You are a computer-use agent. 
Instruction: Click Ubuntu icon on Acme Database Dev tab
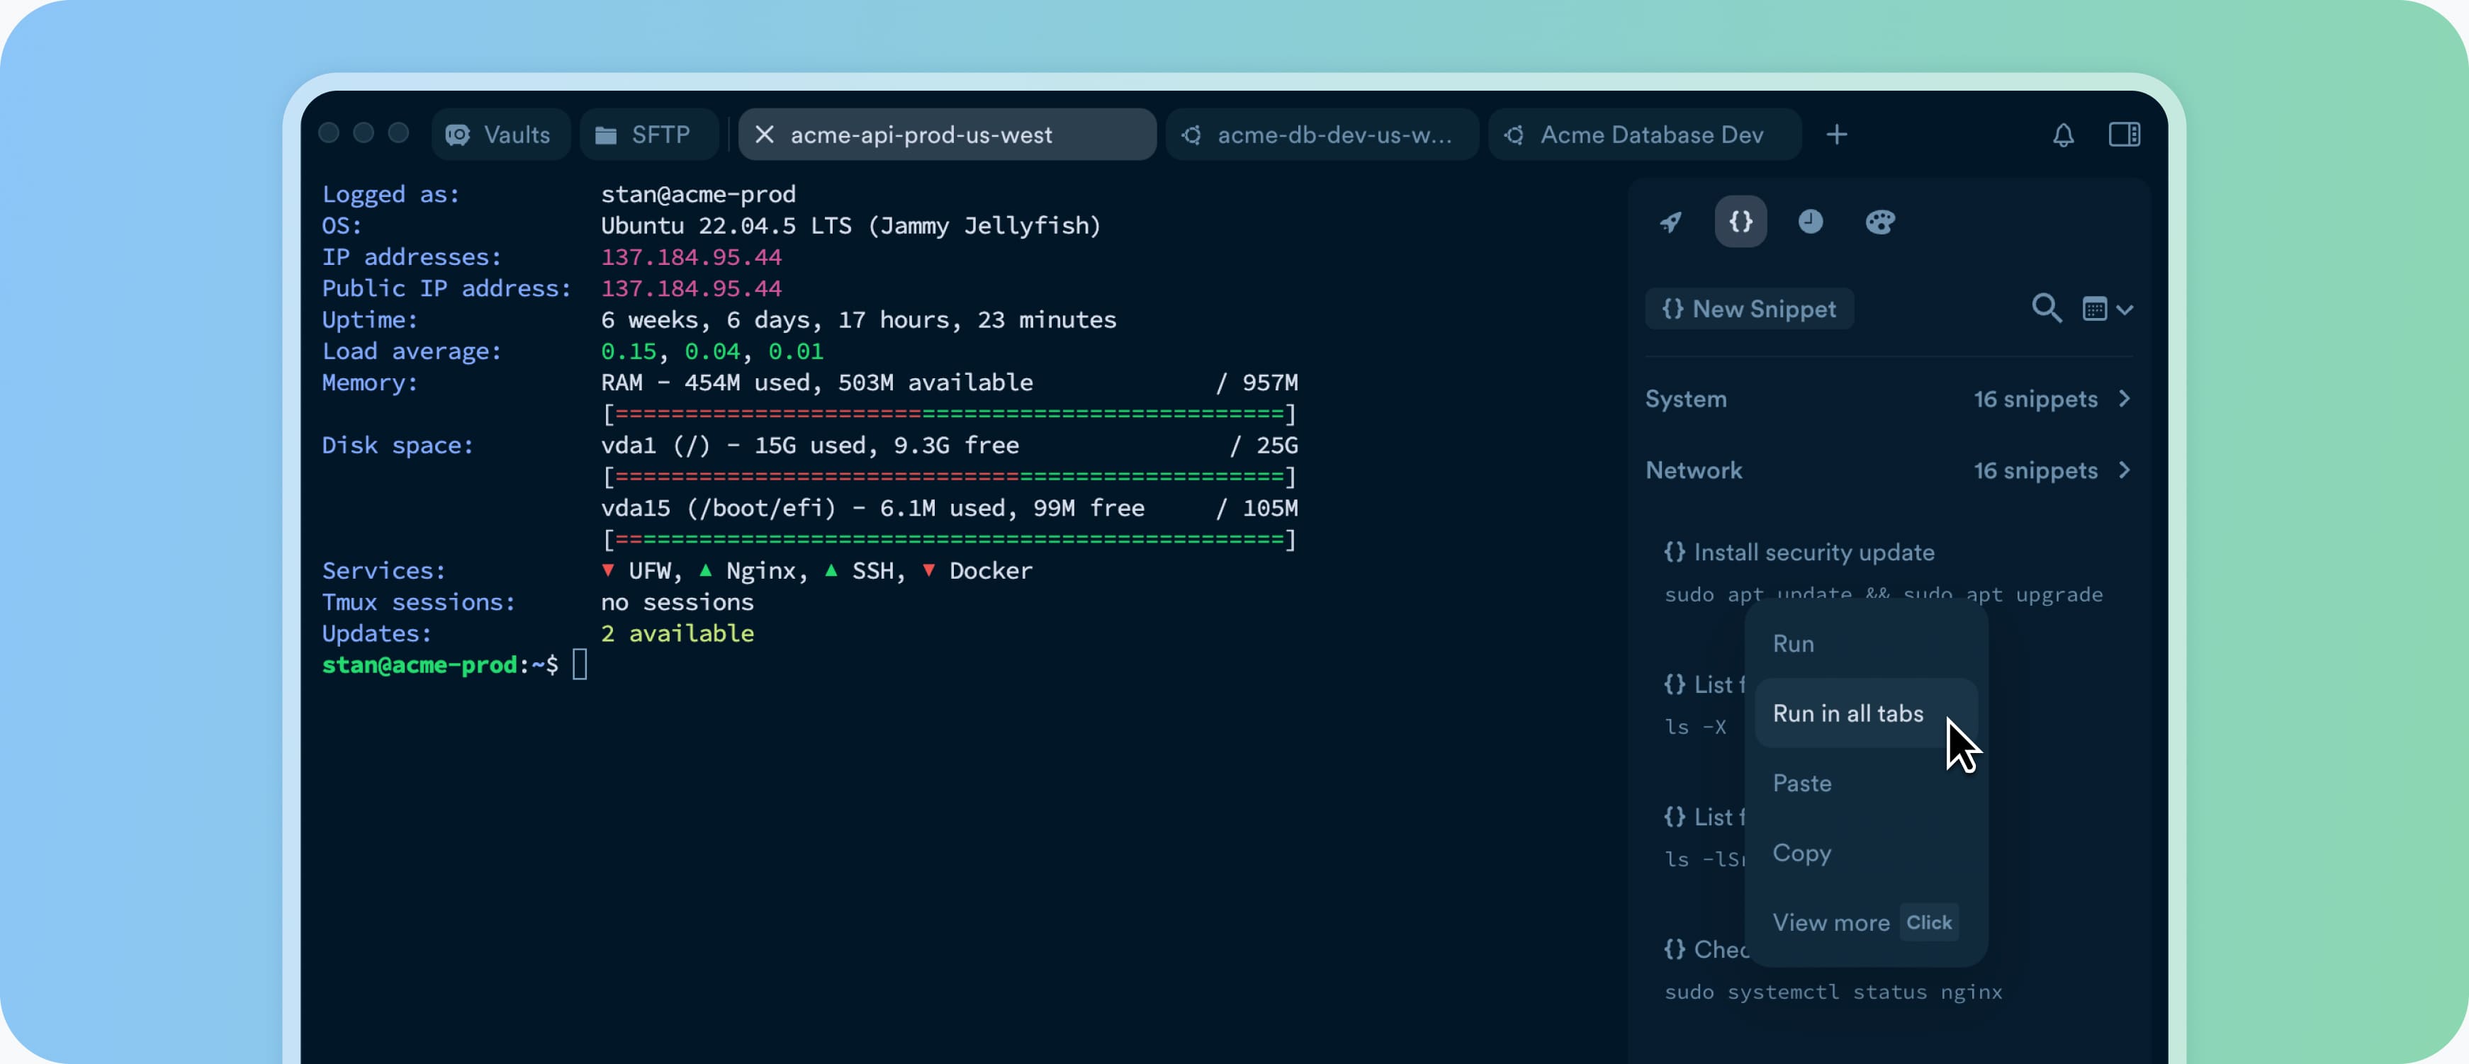pos(1514,135)
